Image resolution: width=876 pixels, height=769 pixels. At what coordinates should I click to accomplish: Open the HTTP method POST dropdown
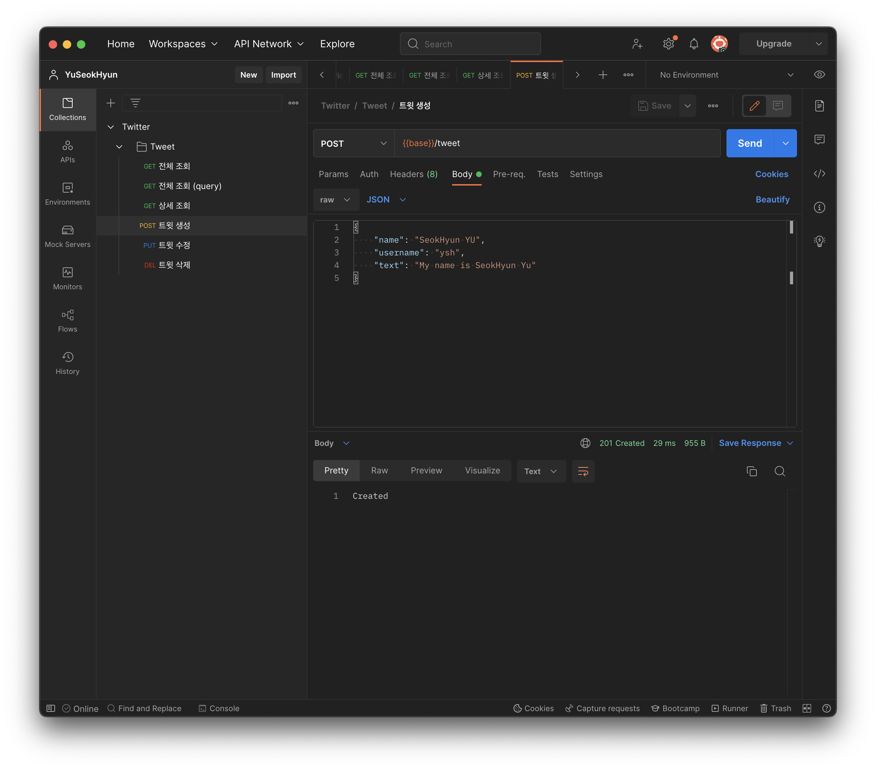(354, 144)
